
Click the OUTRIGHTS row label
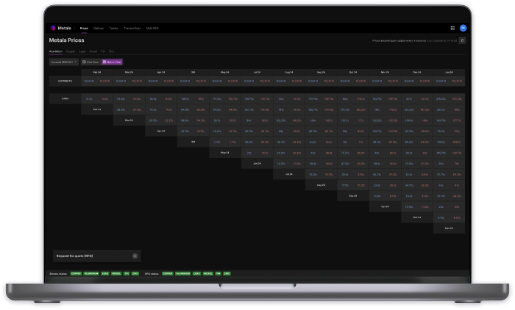coord(64,82)
